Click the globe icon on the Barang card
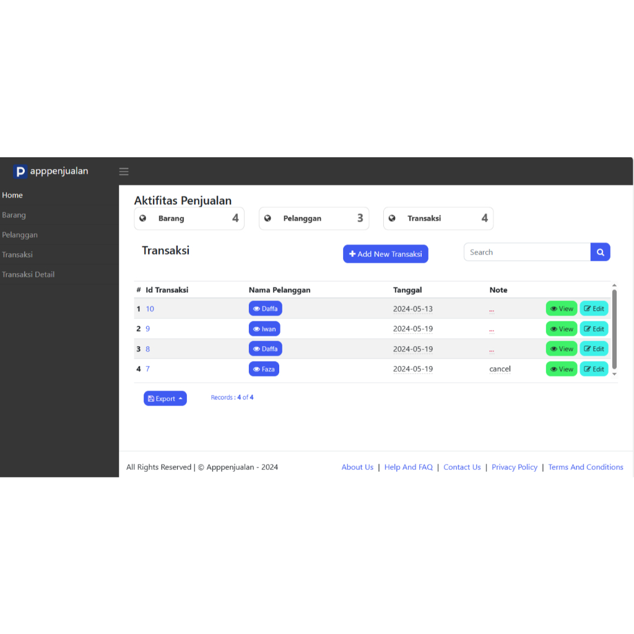The width and height of the screenshot is (634, 634). tap(143, 218)
